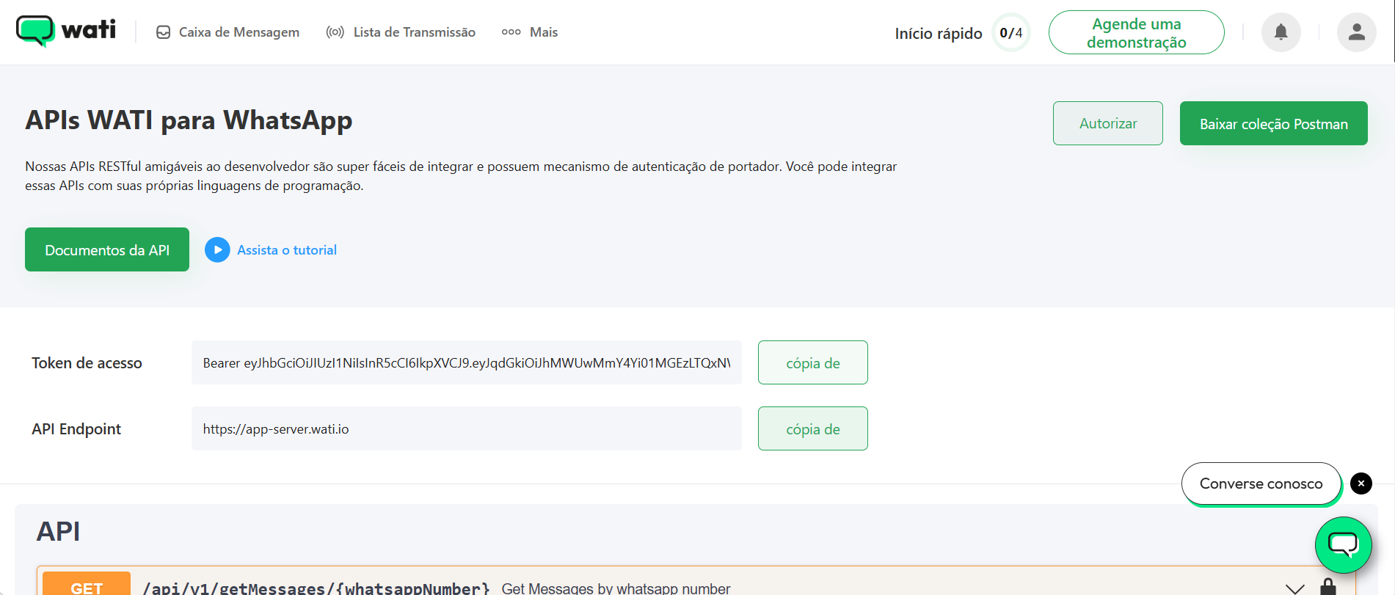Open the chat widget icon

(x=1343, y=545)
